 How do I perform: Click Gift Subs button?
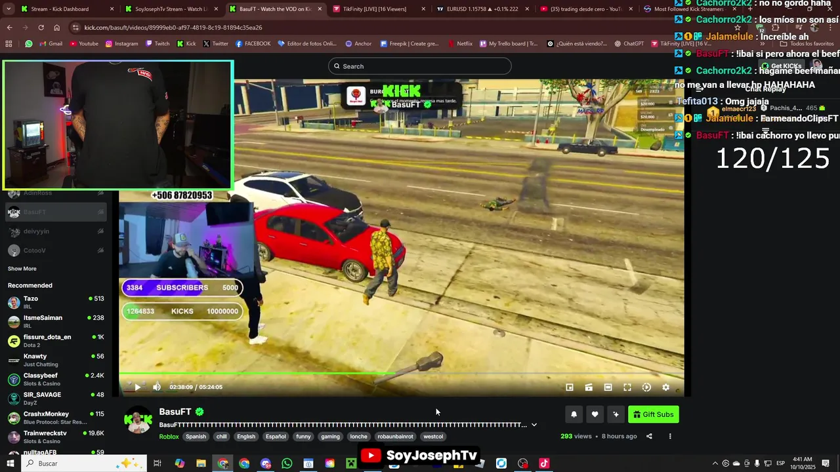click(654, 414)
